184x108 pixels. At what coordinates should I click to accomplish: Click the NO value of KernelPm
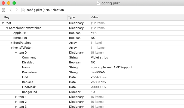(93, 38)
